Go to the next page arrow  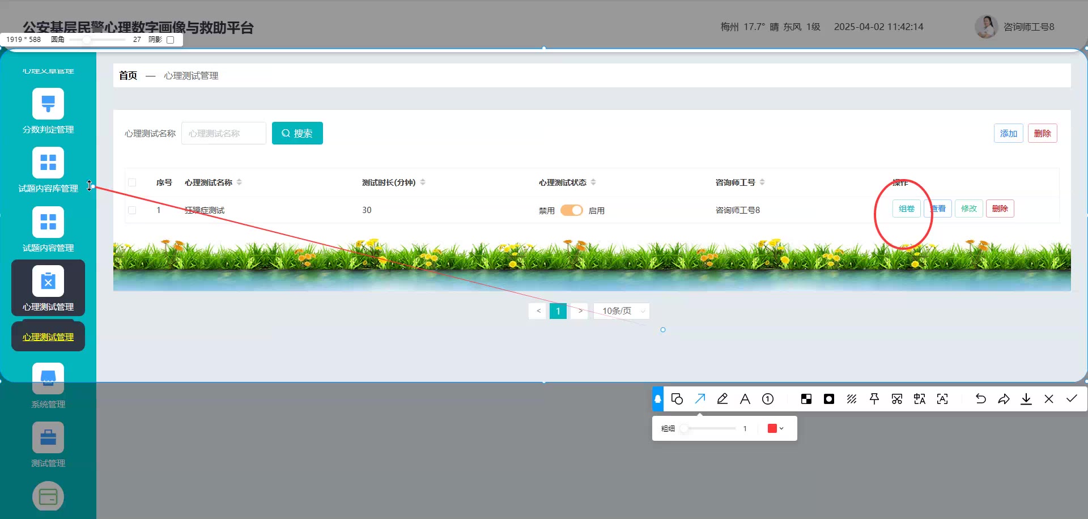pyautogui.click(x=580, y=311)
